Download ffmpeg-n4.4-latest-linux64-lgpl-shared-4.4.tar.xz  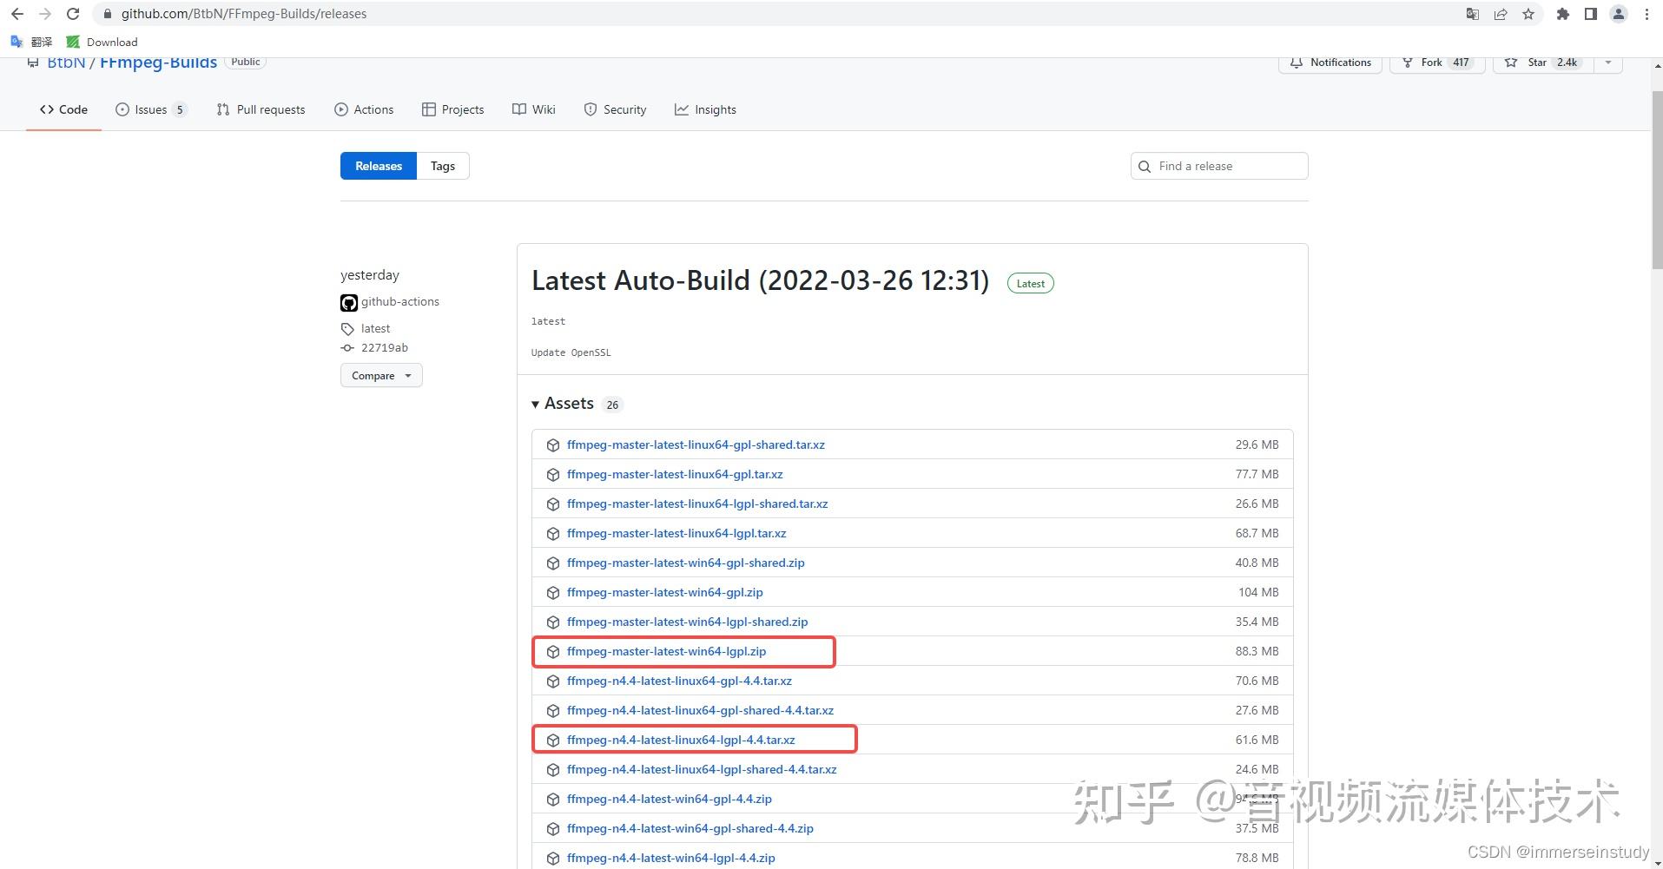click(x=702, y=769)
